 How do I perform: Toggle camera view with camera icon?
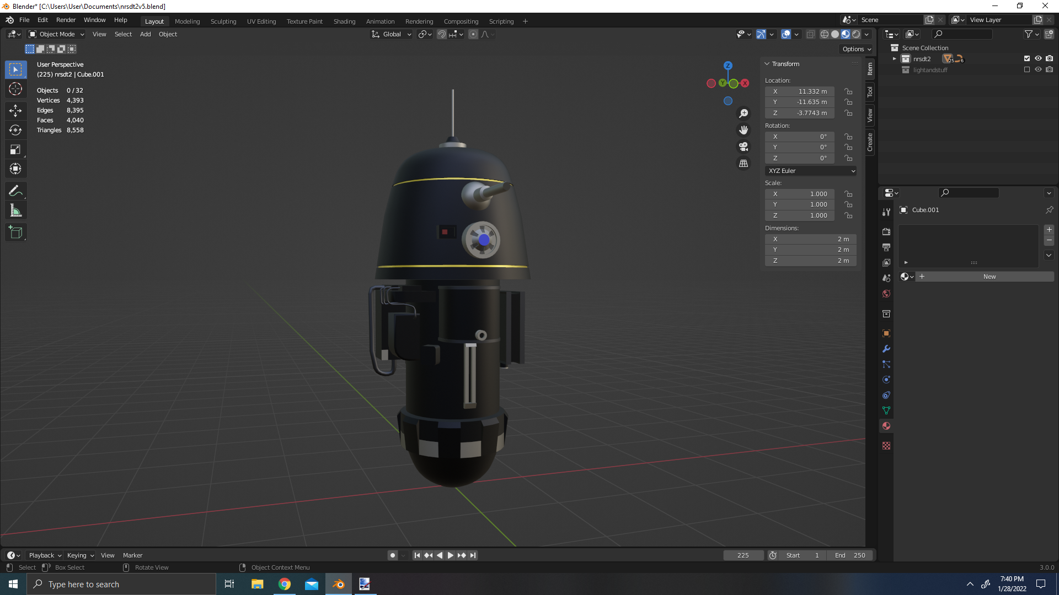[x=744, y=147]
